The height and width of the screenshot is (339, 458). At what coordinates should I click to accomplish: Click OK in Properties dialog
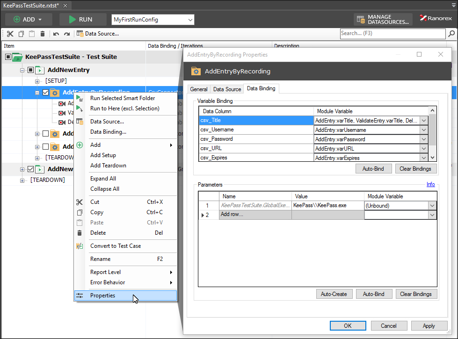tap(348, 325)
